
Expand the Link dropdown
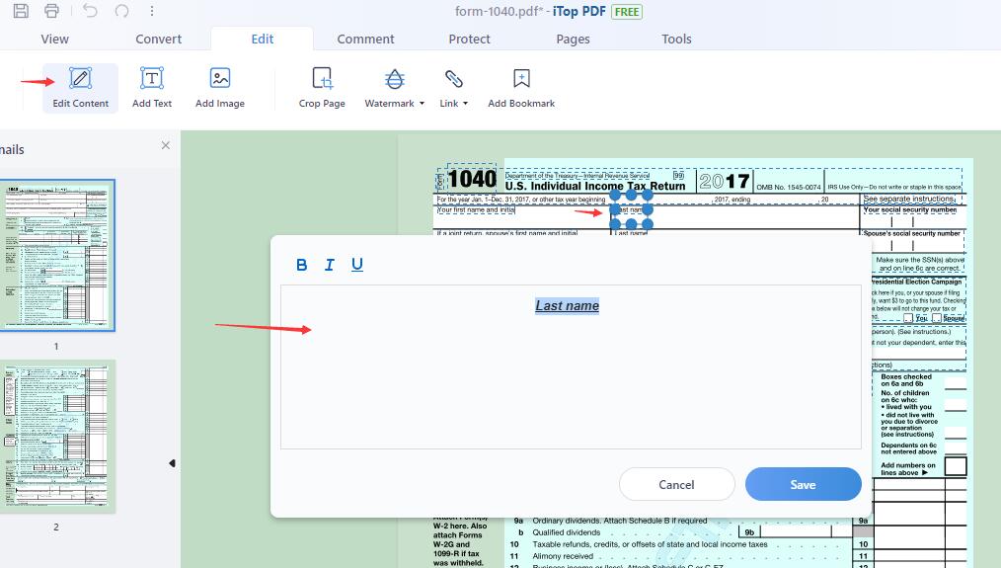click(454, 87)
